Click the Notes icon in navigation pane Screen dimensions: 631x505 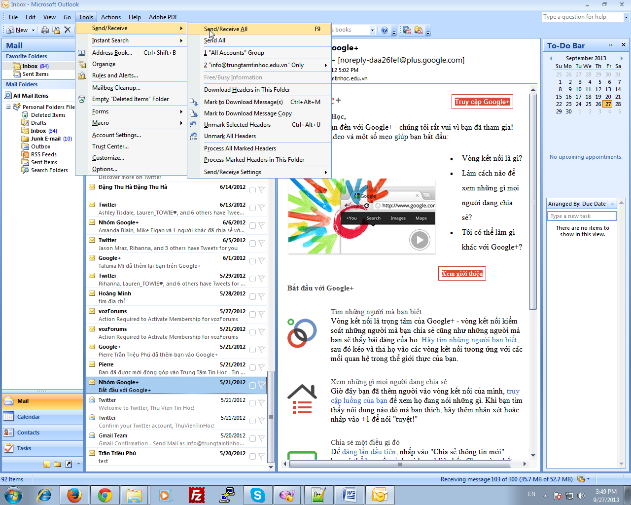(x=47, y=464)
